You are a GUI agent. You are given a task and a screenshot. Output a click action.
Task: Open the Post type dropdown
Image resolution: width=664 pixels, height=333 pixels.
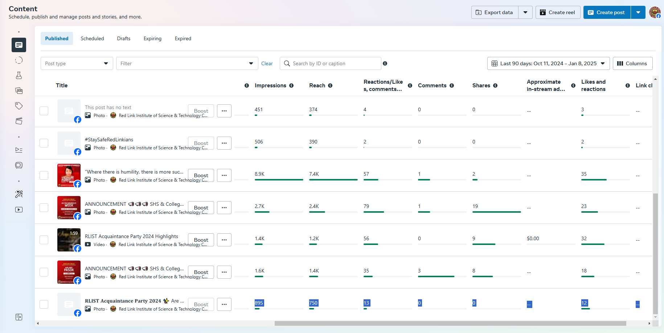point(77,63)
